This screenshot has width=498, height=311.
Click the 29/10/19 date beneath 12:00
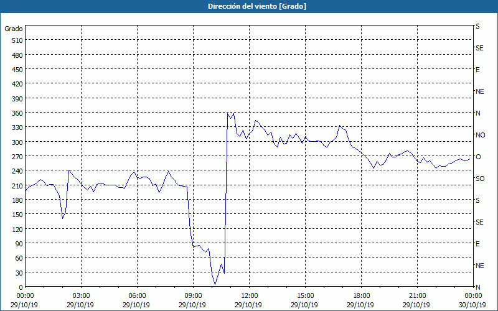coord(248,305)
